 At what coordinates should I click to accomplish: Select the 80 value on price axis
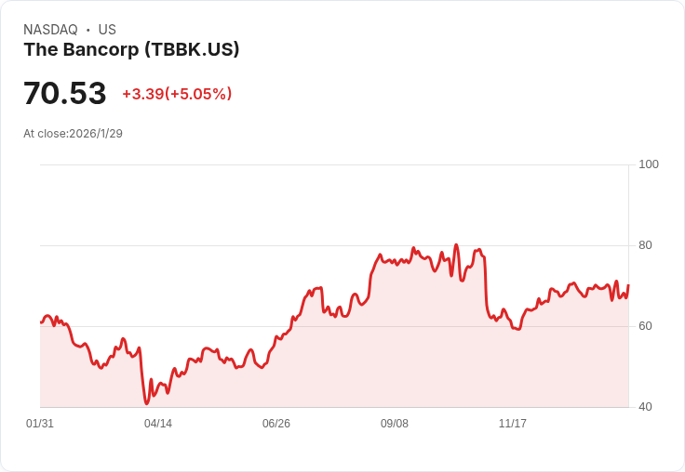click(x=646, y=245)
